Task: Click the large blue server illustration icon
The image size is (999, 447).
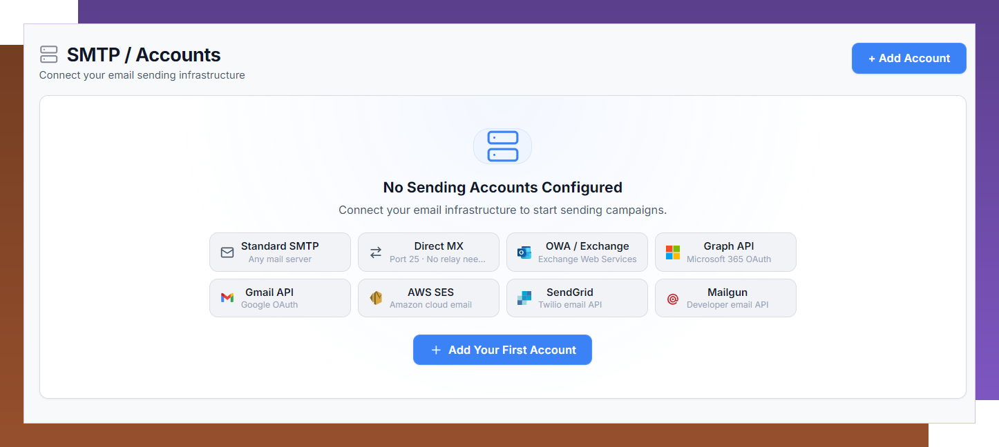Action: pyautogui.click(x=502, y=146)
